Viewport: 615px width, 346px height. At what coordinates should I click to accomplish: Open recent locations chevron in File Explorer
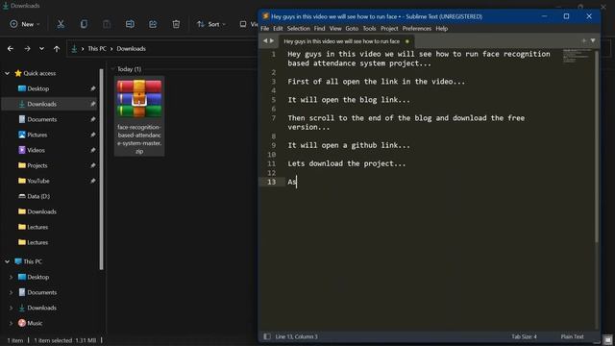click(41, 49)
